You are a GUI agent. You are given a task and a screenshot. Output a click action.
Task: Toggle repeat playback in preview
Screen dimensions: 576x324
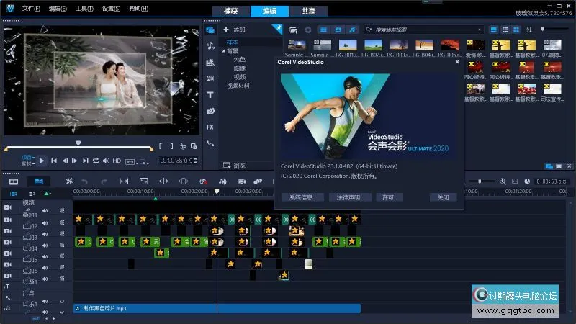95,161
